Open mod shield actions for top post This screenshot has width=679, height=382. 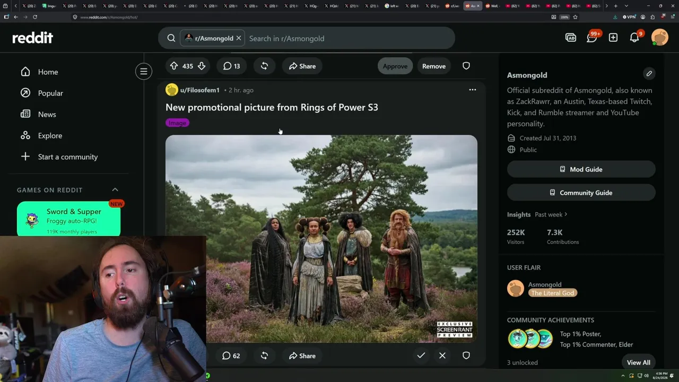tap(466, 66)
